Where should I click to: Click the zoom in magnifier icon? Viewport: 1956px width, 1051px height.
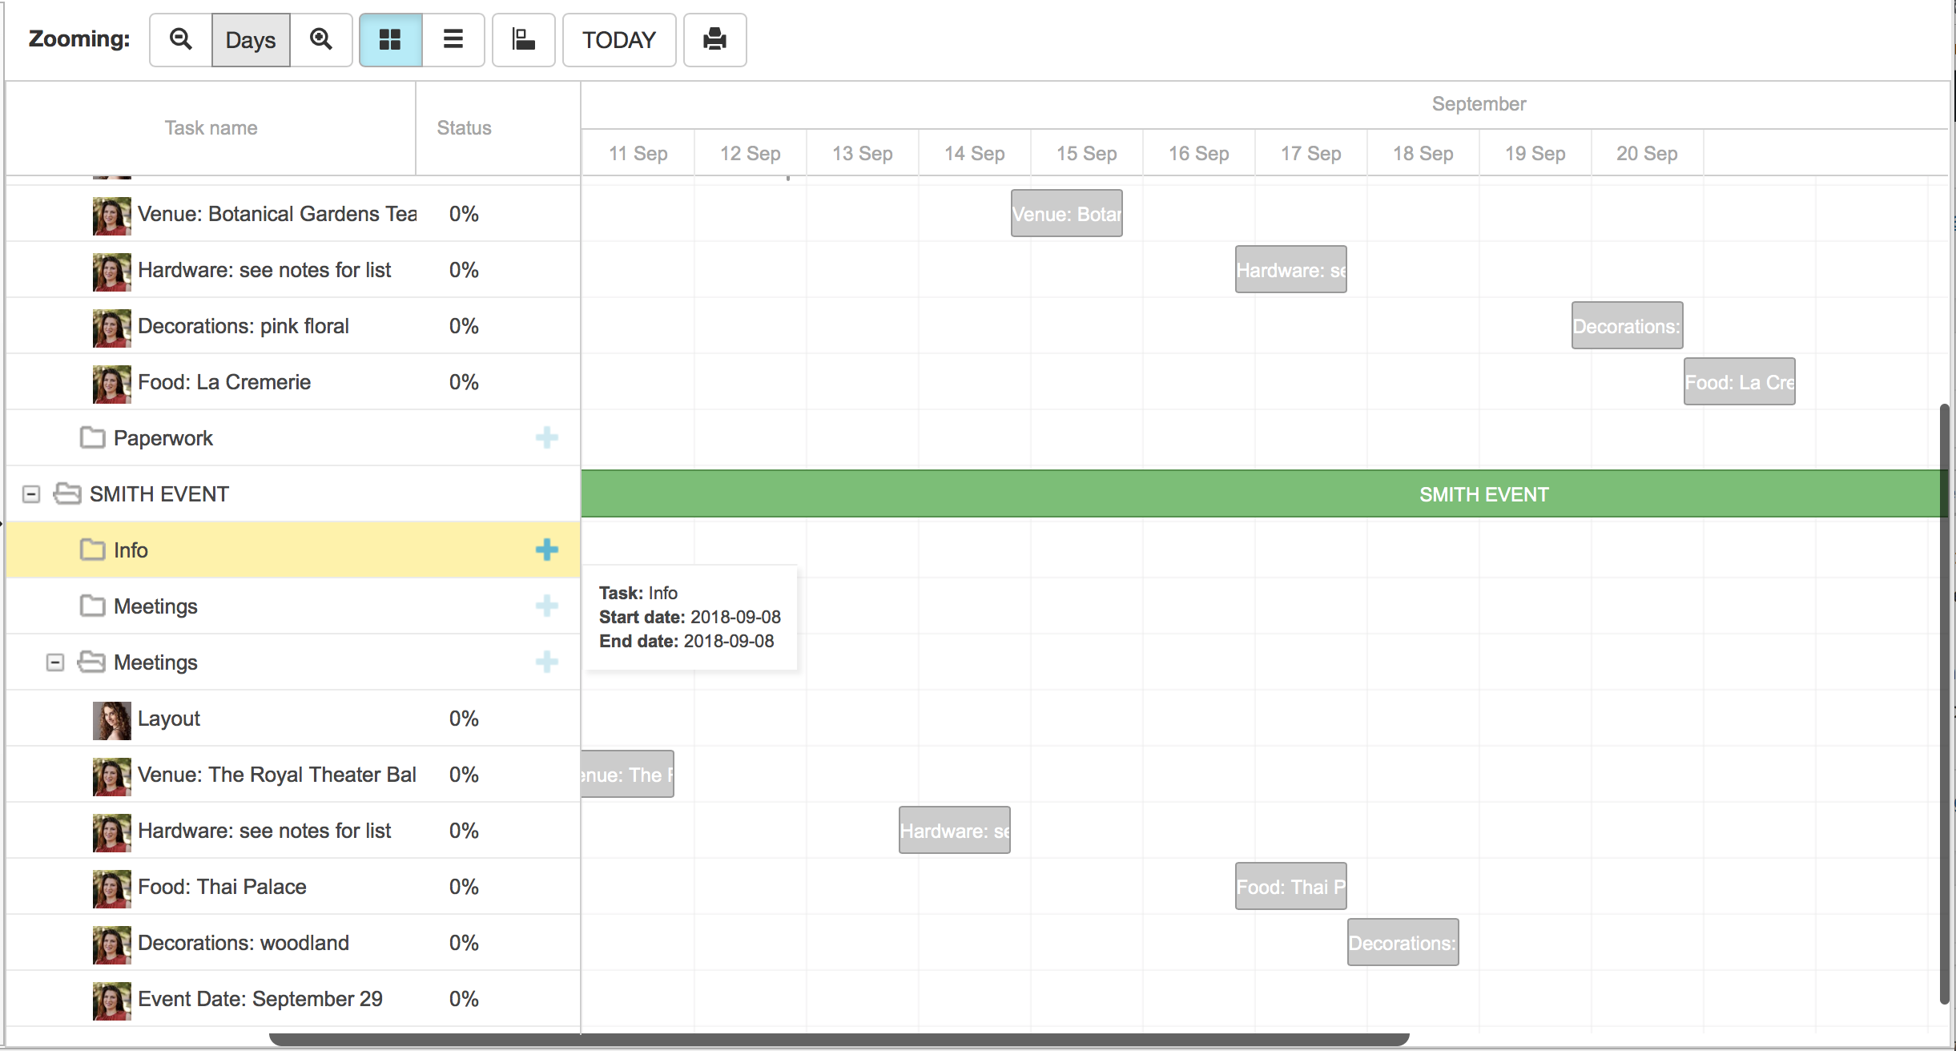click(x=322, y=39)
